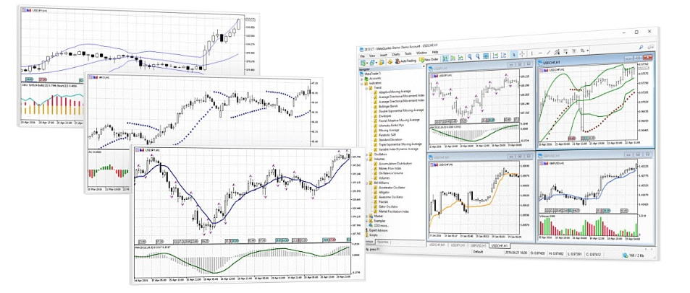Click the '2233 more...' entry
Screen dimensions: 690x293
383,226
